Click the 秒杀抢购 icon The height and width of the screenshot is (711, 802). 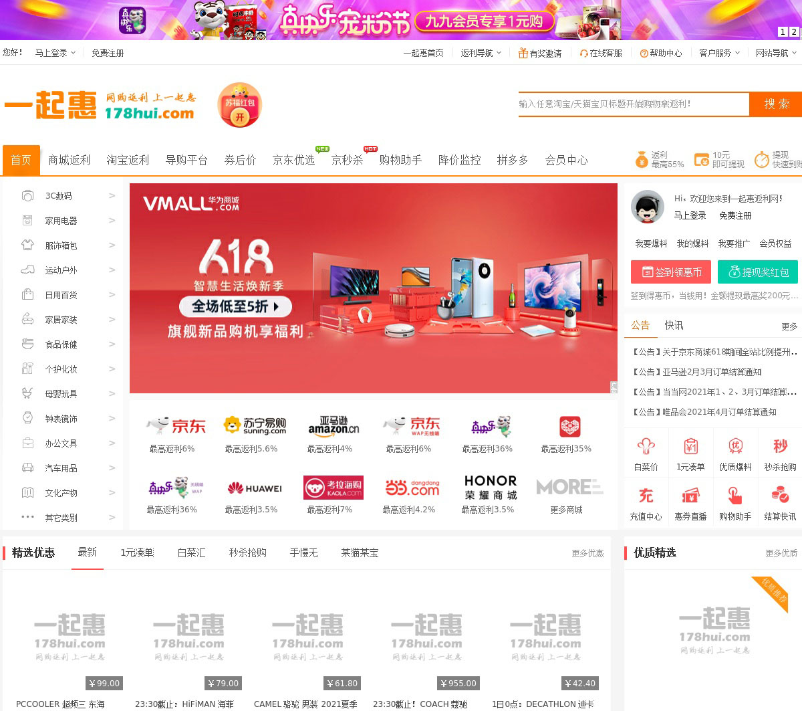pyautogui.click(x=780, y=446)
